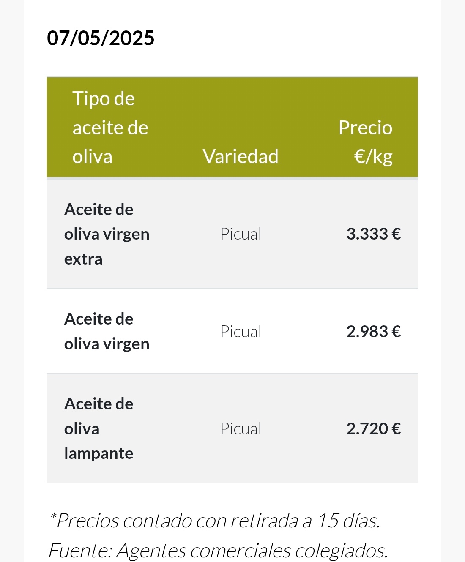Screen dimensions: 465x562
Task: Click Picual in the 2.983 € row
Action: pos(241,332)
